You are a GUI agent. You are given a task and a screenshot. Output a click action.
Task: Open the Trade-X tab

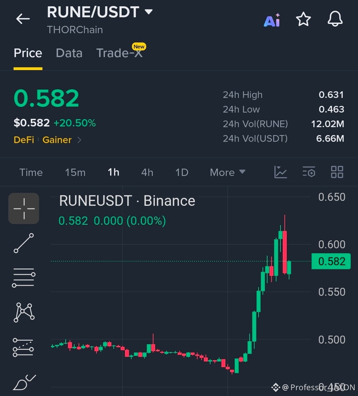click(x=119, y=53)
